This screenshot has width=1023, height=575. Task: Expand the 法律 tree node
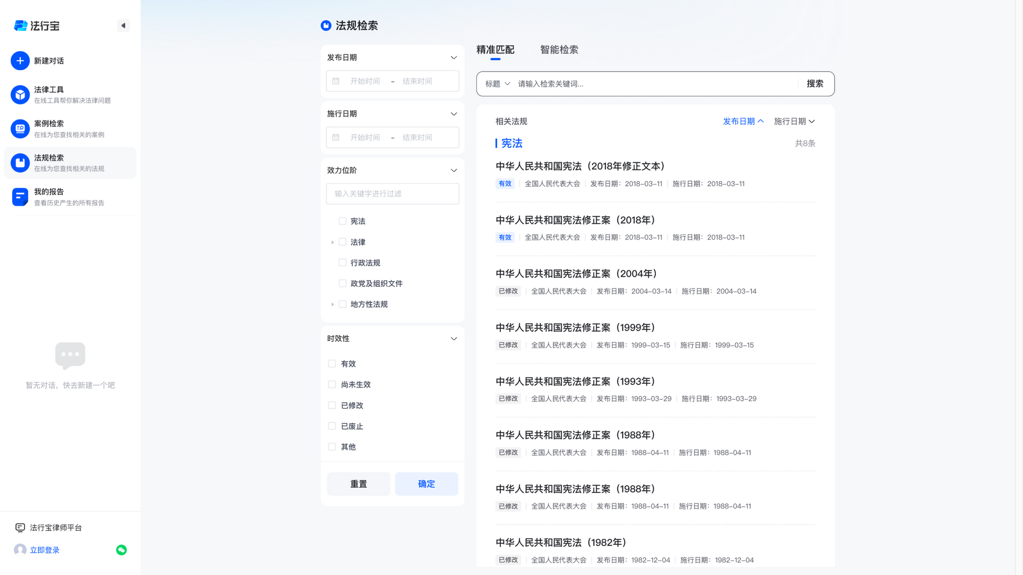coord(332,242)
